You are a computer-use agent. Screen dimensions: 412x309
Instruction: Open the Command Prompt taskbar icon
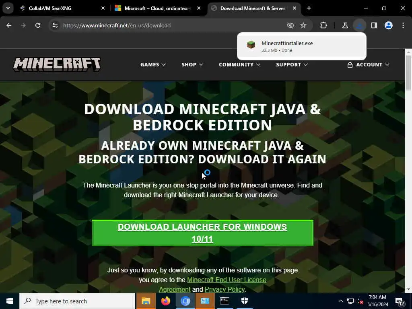225,301
